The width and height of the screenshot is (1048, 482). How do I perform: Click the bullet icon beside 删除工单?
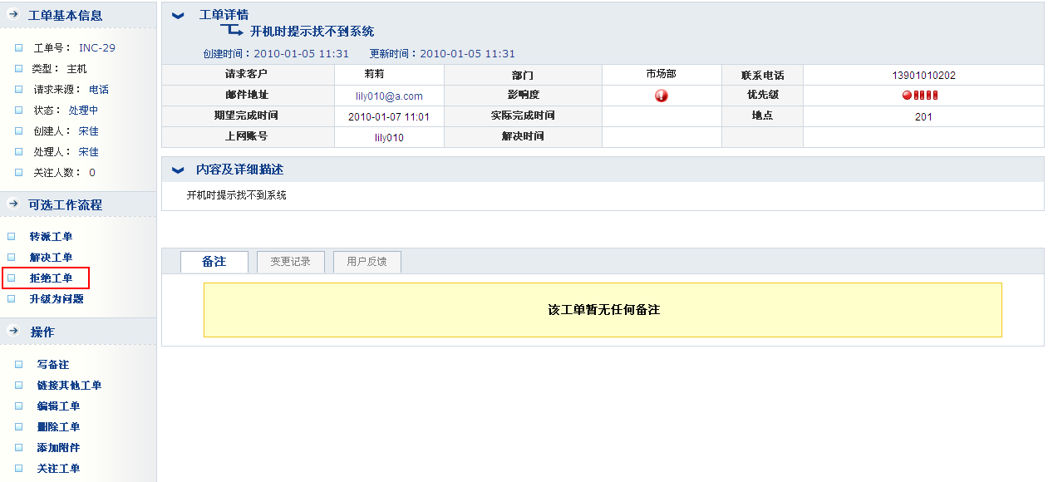(x=19, y=427)
